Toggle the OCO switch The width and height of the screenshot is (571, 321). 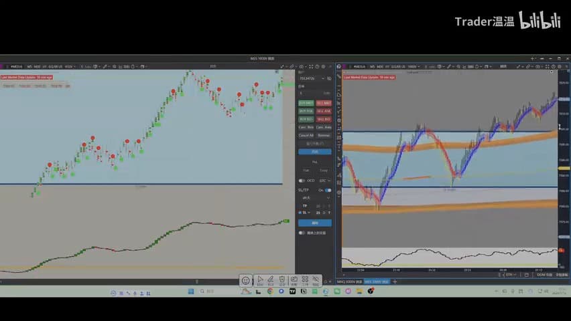point(302,181)
